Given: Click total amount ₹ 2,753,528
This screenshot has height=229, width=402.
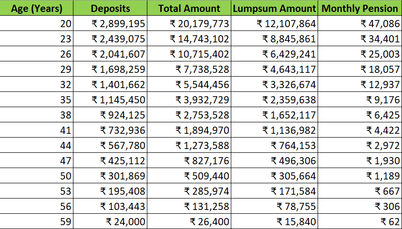Looking at the screenshot, I should [x=202, y=115].
